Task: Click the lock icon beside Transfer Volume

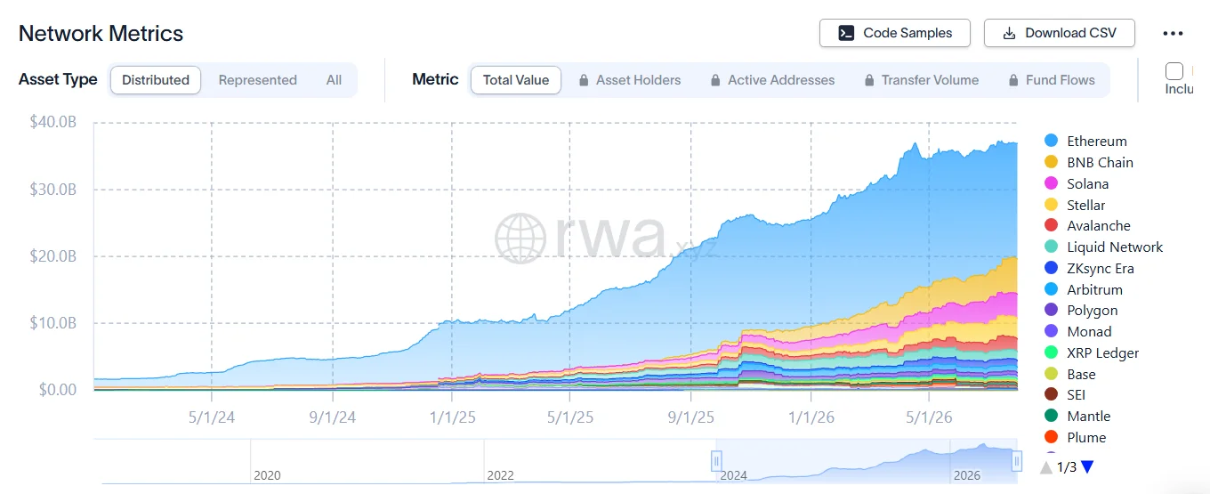Action: 869,80
